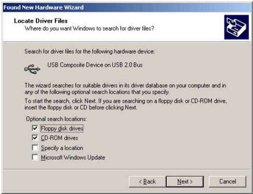Image resolution: width=253 pixels, height=194 pixels.
Task: Cancel the hardware wizard
Action: pyautogui.click(x=227, y=181)
